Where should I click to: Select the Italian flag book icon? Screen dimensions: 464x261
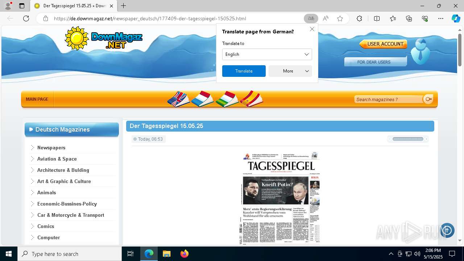click(227, 99)
